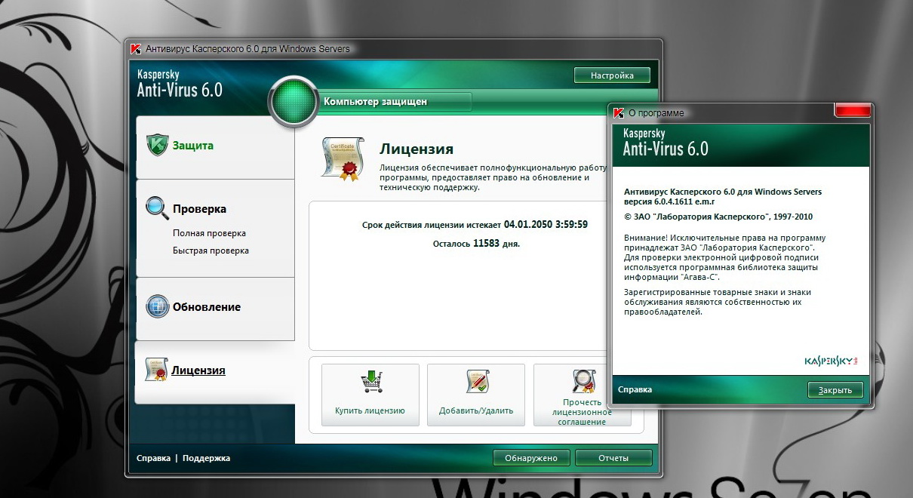Click the Лицензия heading in the main panel

(x=417, y=149)
